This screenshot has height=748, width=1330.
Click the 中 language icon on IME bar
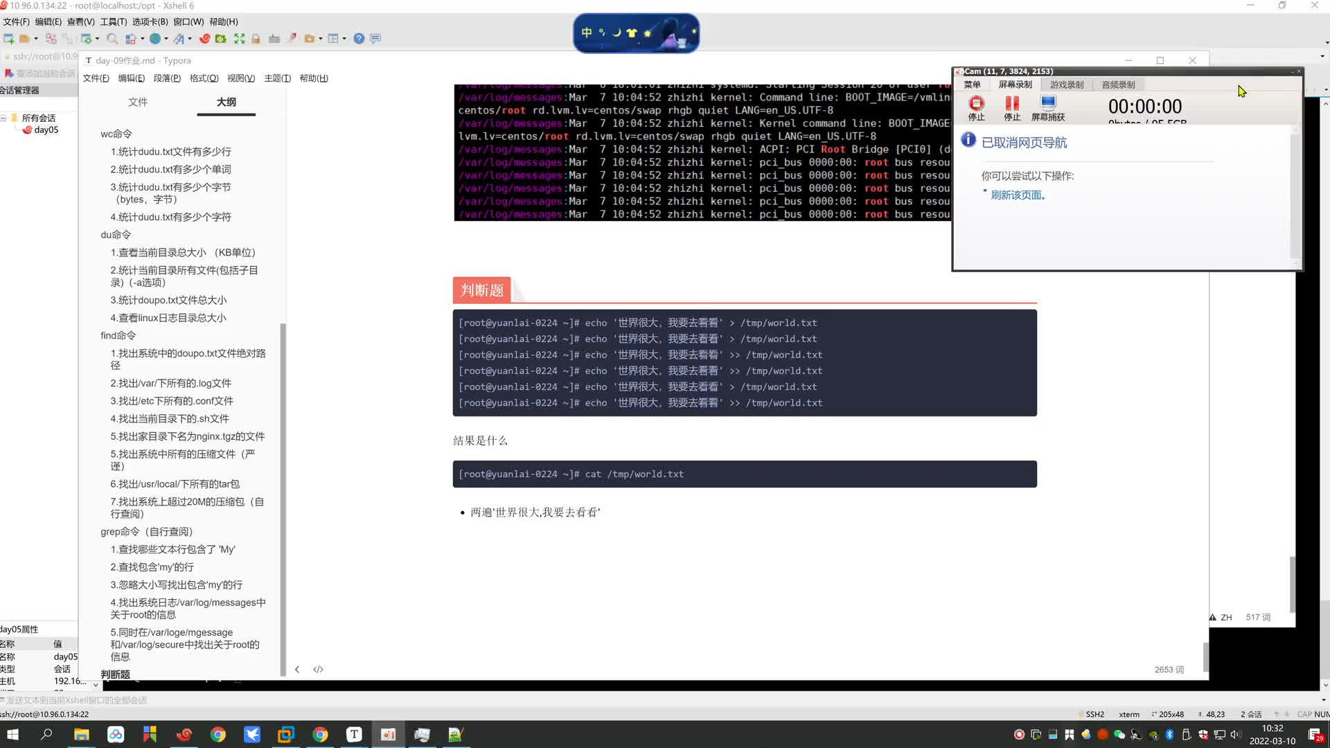[x=587, y=33]
